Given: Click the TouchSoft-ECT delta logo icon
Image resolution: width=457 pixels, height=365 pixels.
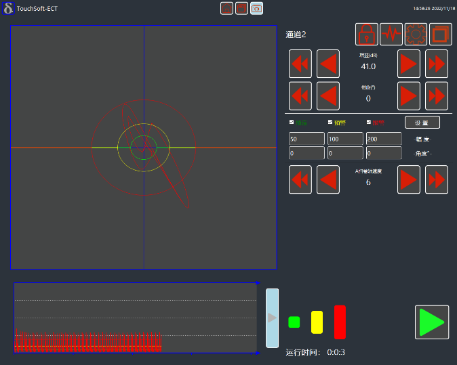Looking at the screenshot, I should pyautogui.click(x=8, y=8).
